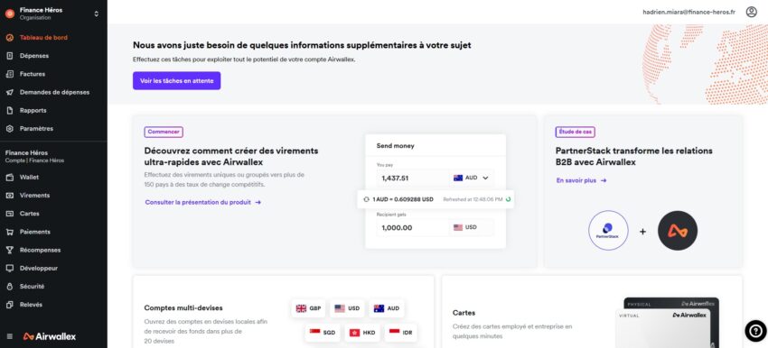Click the GBP currency chip

tap(309, 308)
